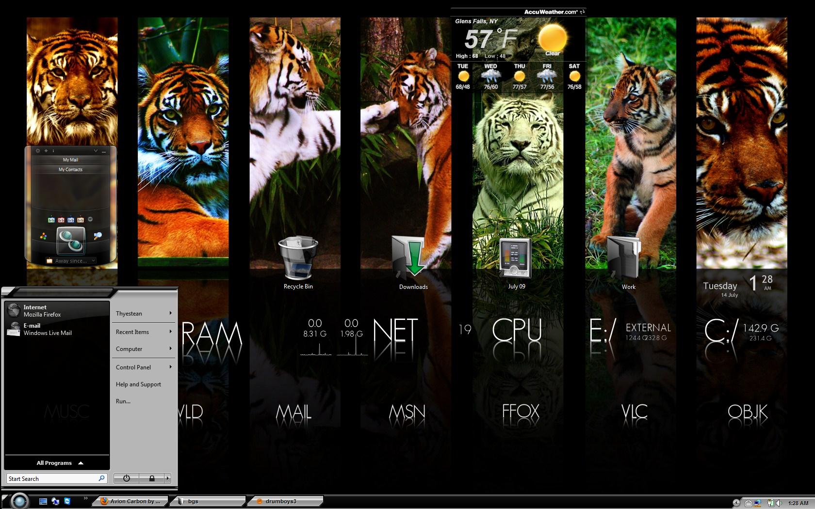
Task: Click the colorful dots icon in messenger widget
Action: tap(44, 236)
